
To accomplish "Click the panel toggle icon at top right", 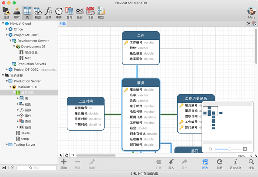I will pos(254,24).
